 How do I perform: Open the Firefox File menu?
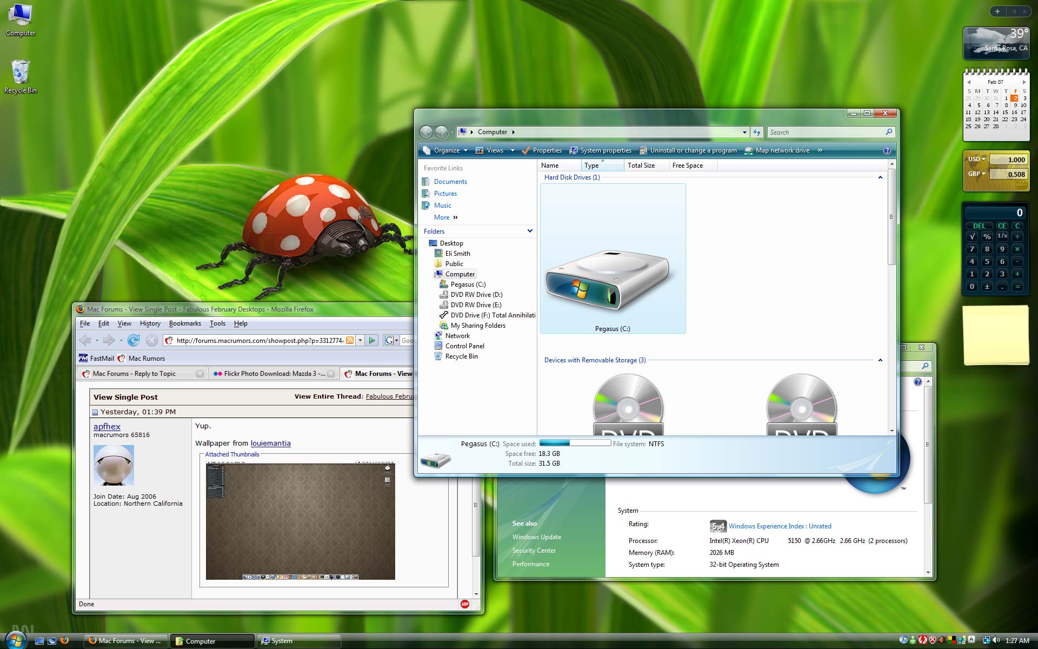pyautogui.click(x=85, y=323)
